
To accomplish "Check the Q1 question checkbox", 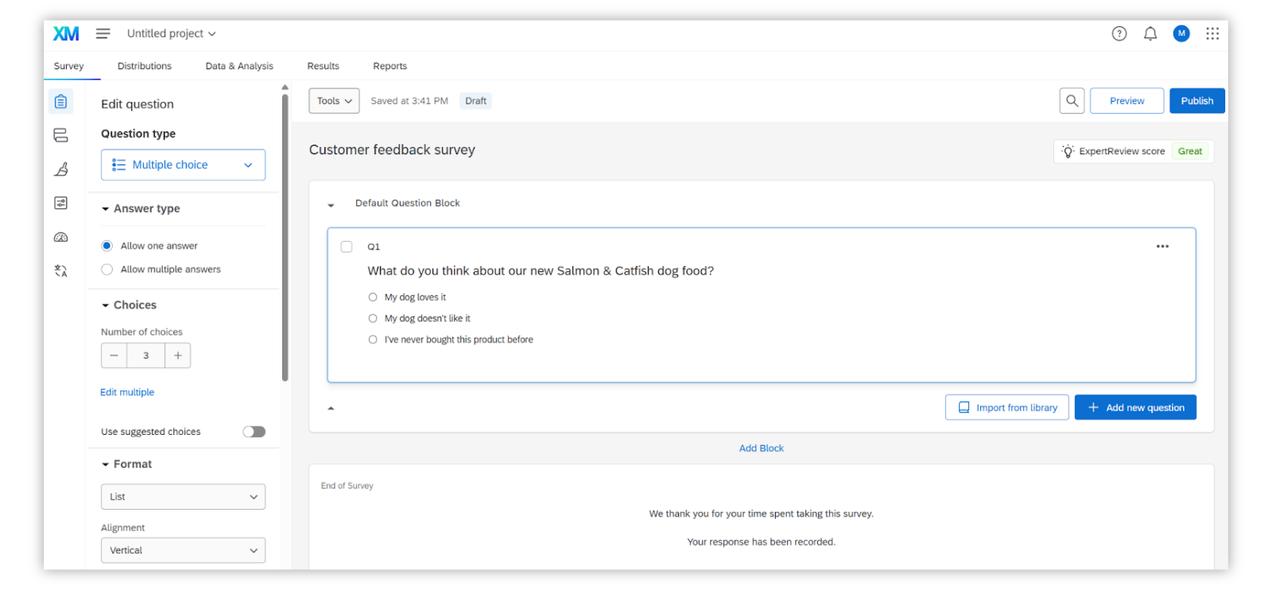I will [347, 246].
